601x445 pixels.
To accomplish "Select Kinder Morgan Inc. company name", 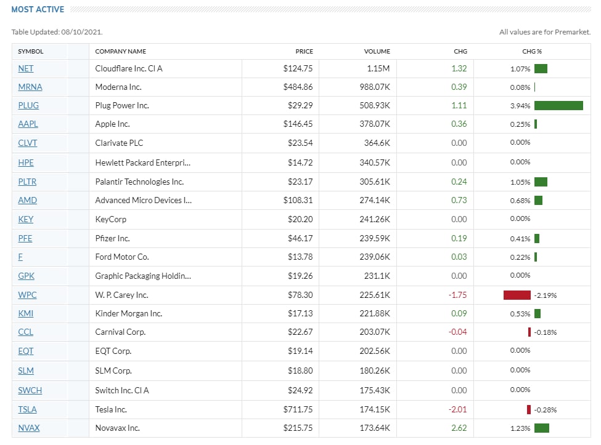I will point(129,313).
